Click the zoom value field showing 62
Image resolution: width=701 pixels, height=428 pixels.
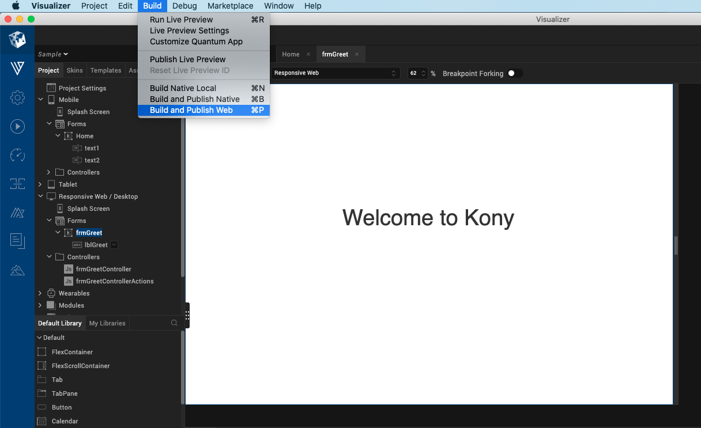pos(414,73)
